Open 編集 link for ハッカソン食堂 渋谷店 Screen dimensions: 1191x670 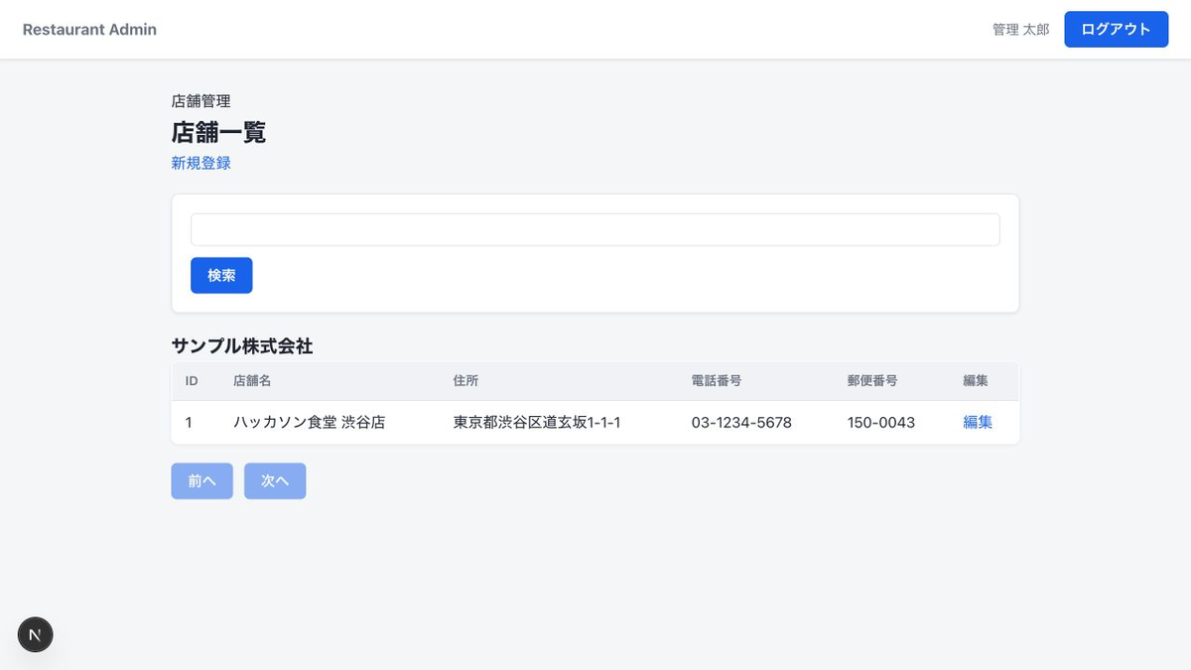tap(978, 422)
